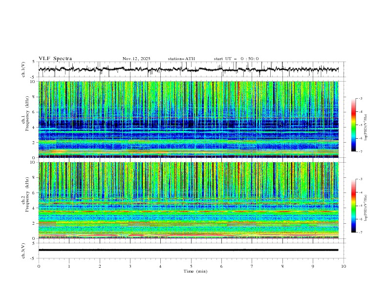Click the red band near 3.5 kHz in ch.2

coord(189,212)
